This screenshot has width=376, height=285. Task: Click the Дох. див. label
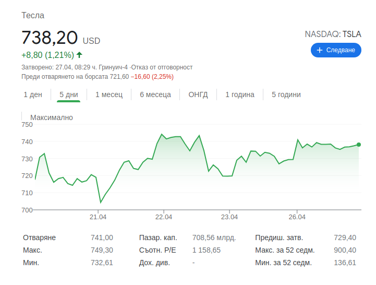(x=154, y=263)
